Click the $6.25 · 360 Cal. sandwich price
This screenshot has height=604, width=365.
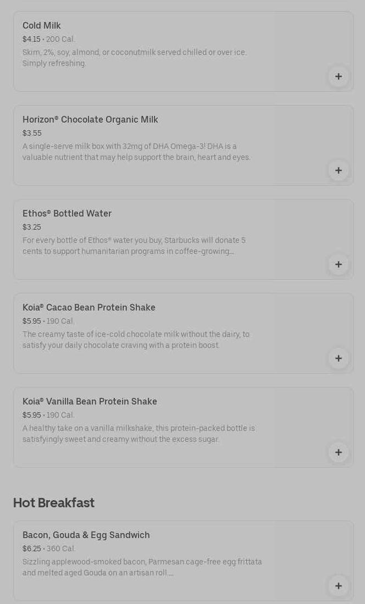[x=49, y=549]
